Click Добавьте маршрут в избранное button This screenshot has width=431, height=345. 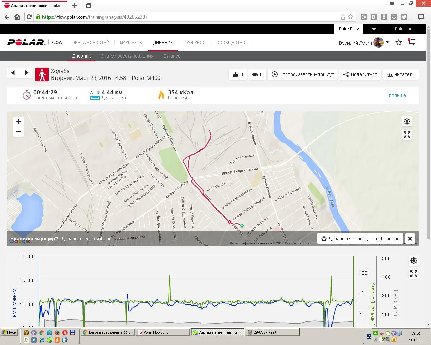360,239
